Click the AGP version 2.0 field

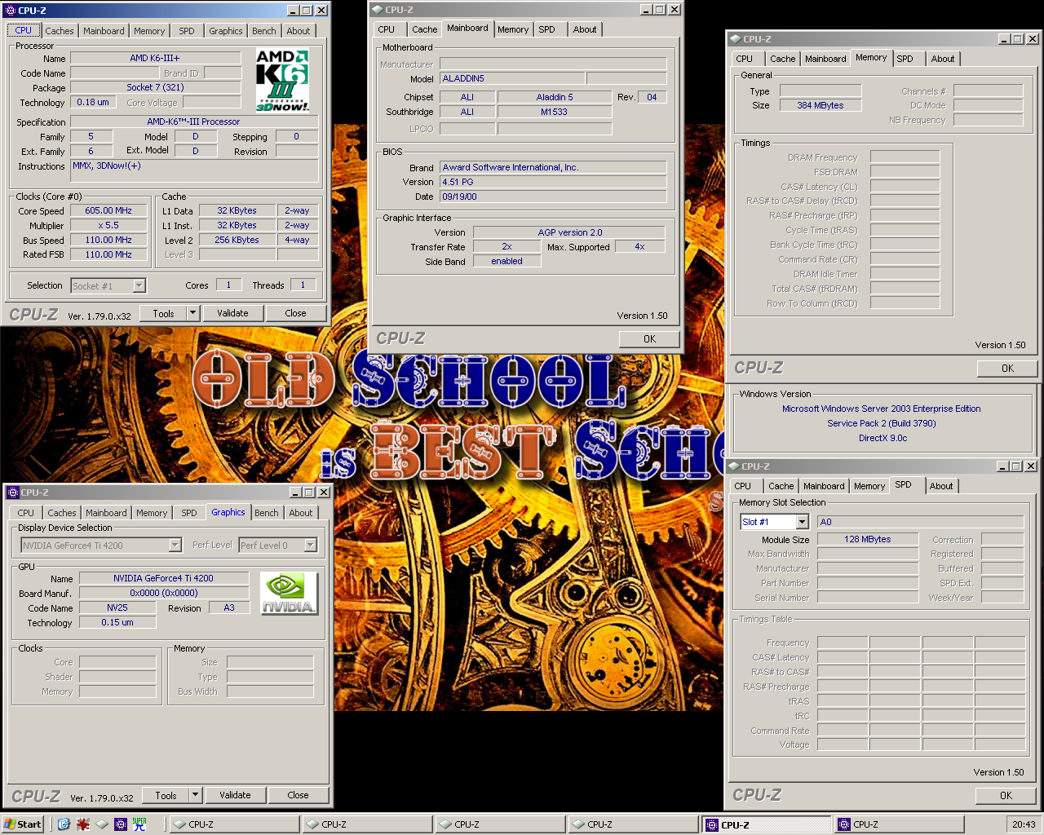tap(569, 232)
